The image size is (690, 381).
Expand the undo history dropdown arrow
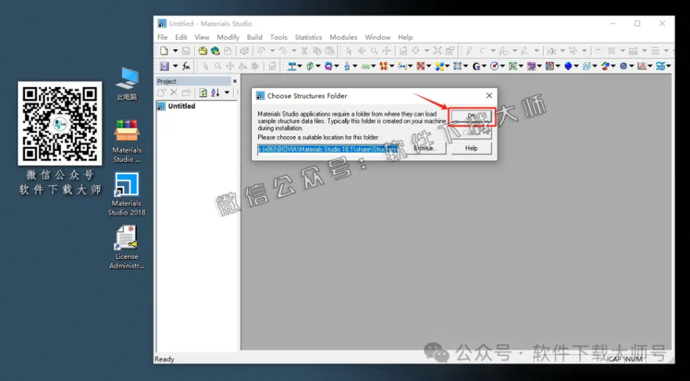272,51
